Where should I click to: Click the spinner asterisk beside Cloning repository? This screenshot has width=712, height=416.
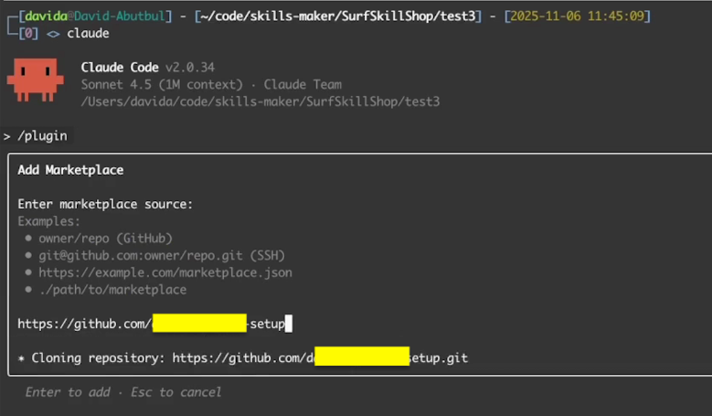point(21,358)
